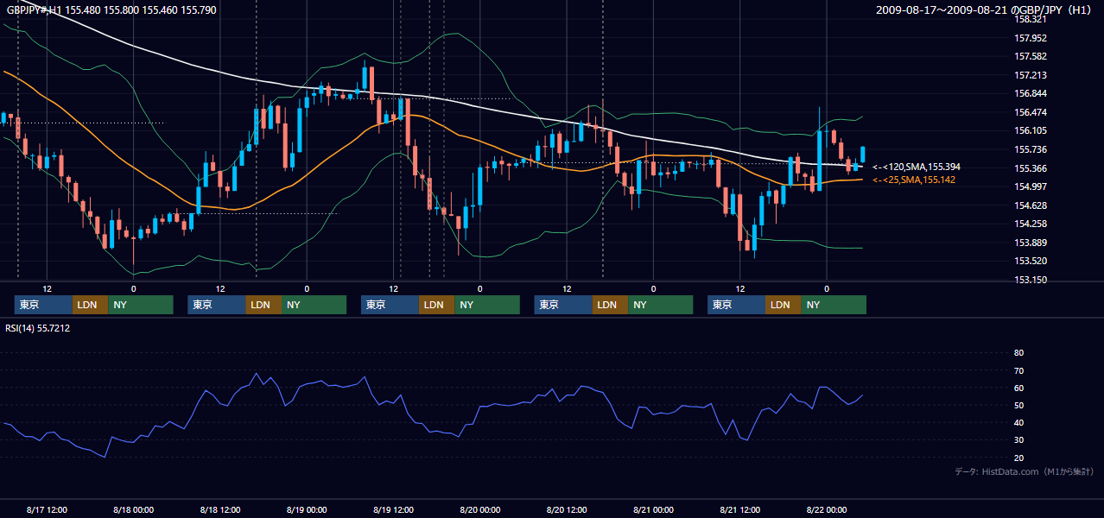Image resolution: width=1104 pixels, height=518 pixels.
Task: Select the 25 SMA 155.142 label
Action: click(x=914, y=180)
